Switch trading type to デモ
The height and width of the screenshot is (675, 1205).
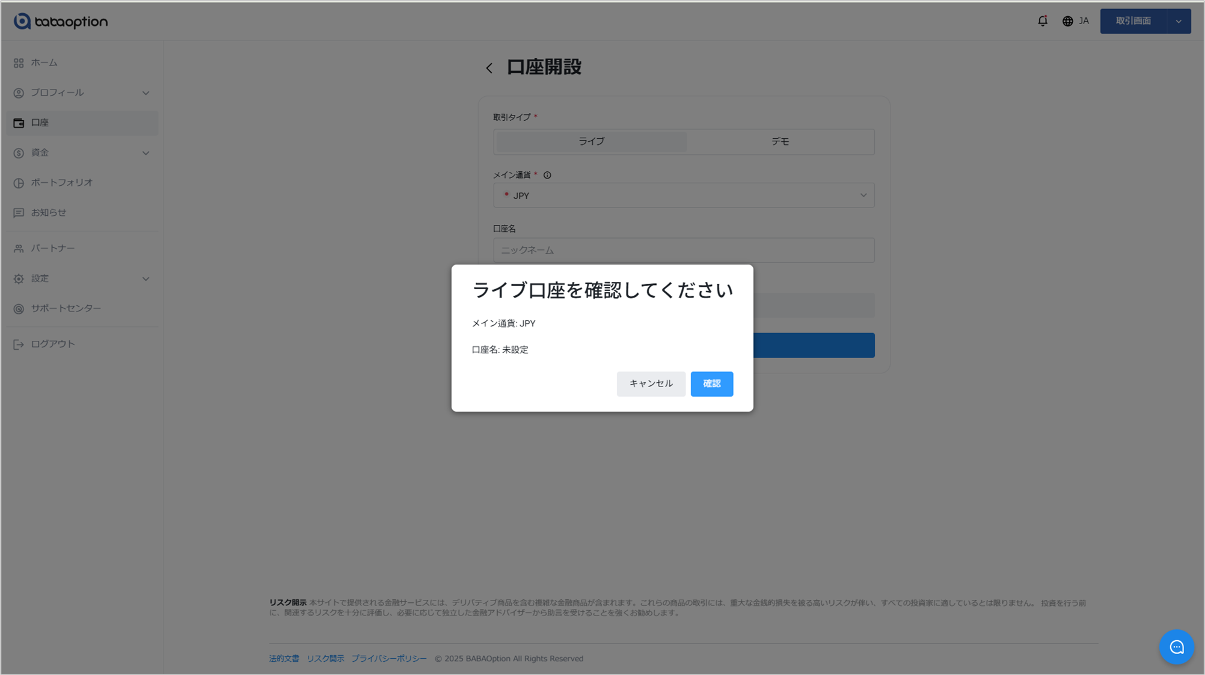[x=780, y=142]
